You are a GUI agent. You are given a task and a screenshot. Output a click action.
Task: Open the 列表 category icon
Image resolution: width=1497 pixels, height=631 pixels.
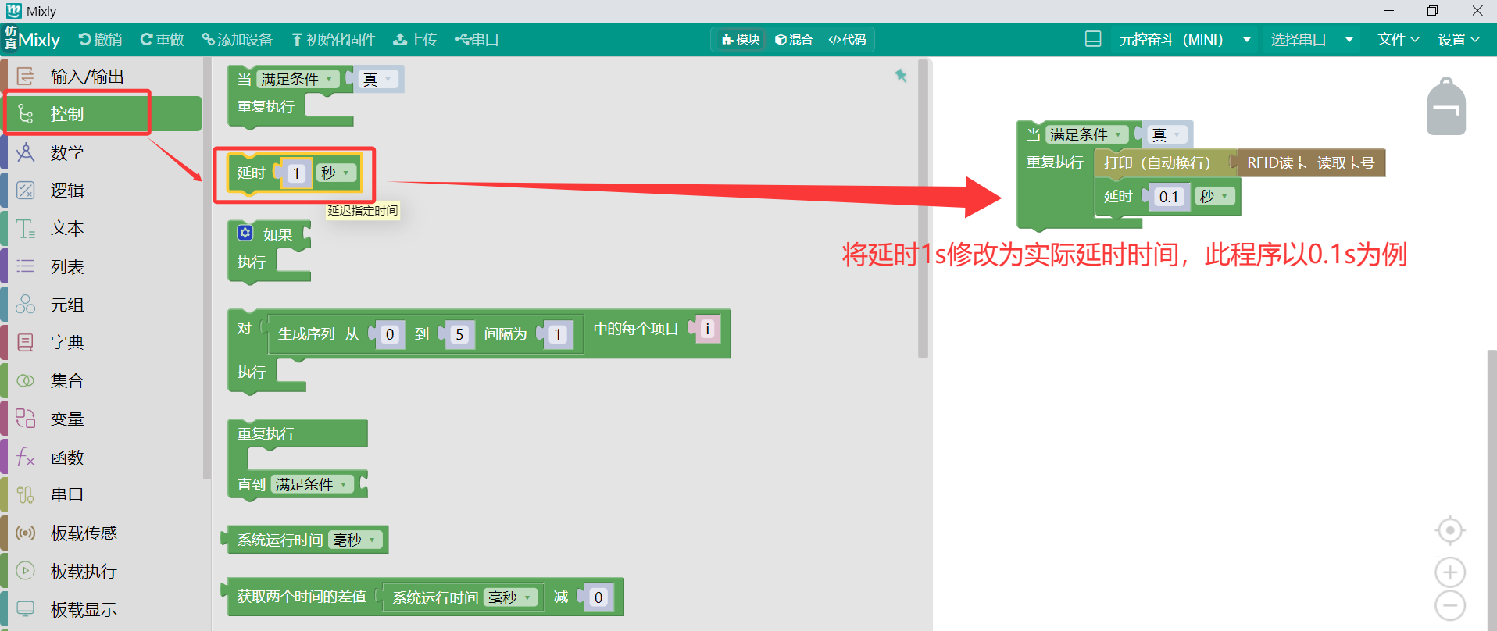[26, 266]
